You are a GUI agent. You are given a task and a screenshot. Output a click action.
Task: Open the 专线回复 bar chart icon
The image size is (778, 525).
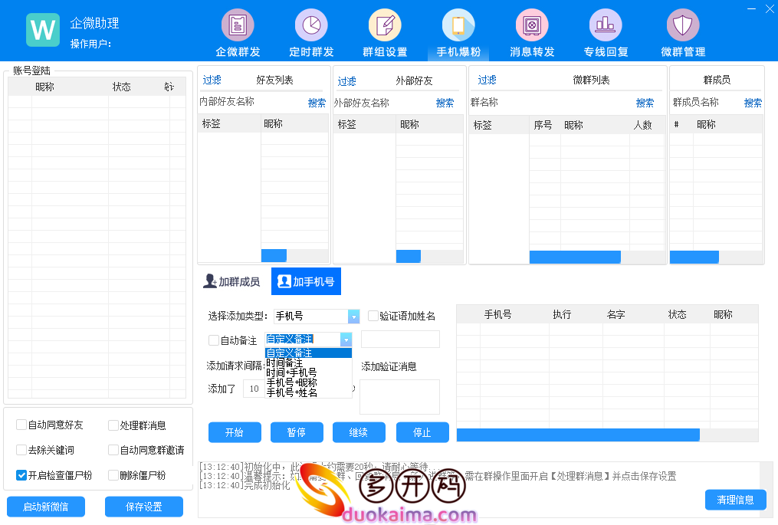(x=606, y=25)
